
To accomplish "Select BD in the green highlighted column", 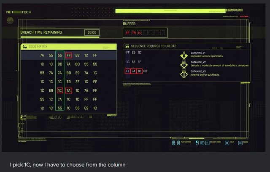I will [60, 64].
